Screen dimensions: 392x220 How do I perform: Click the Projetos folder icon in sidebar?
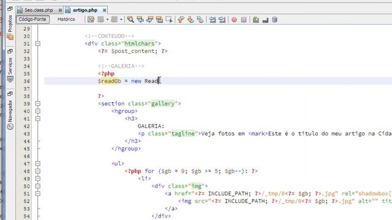pyautogui.click(x=10, y=37)
